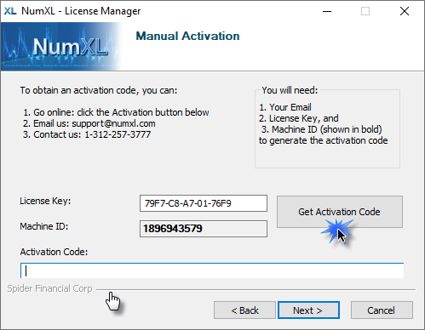Click the 'NumXL - License Manager' window title
This screenshot has height=330, width=425.
81,11
